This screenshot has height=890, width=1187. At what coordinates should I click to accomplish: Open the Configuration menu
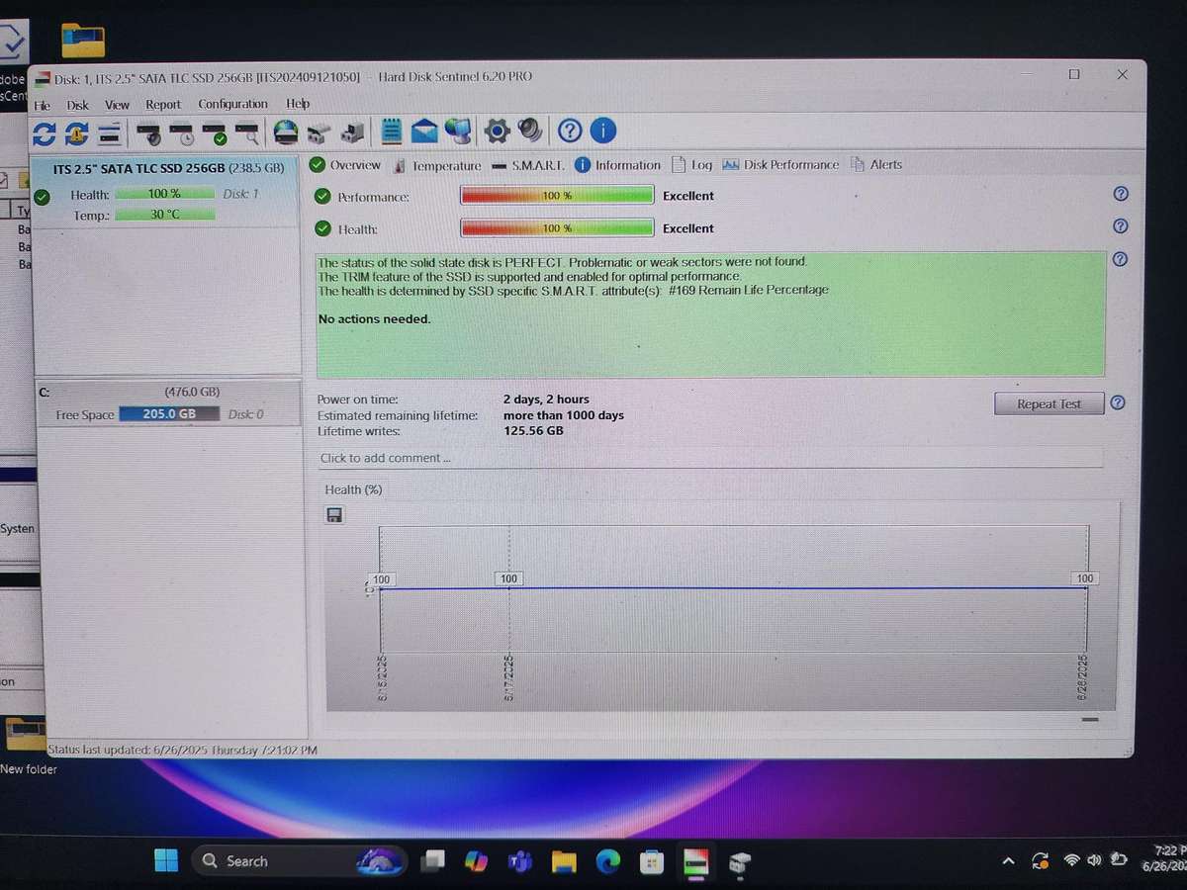pos(232,104)
